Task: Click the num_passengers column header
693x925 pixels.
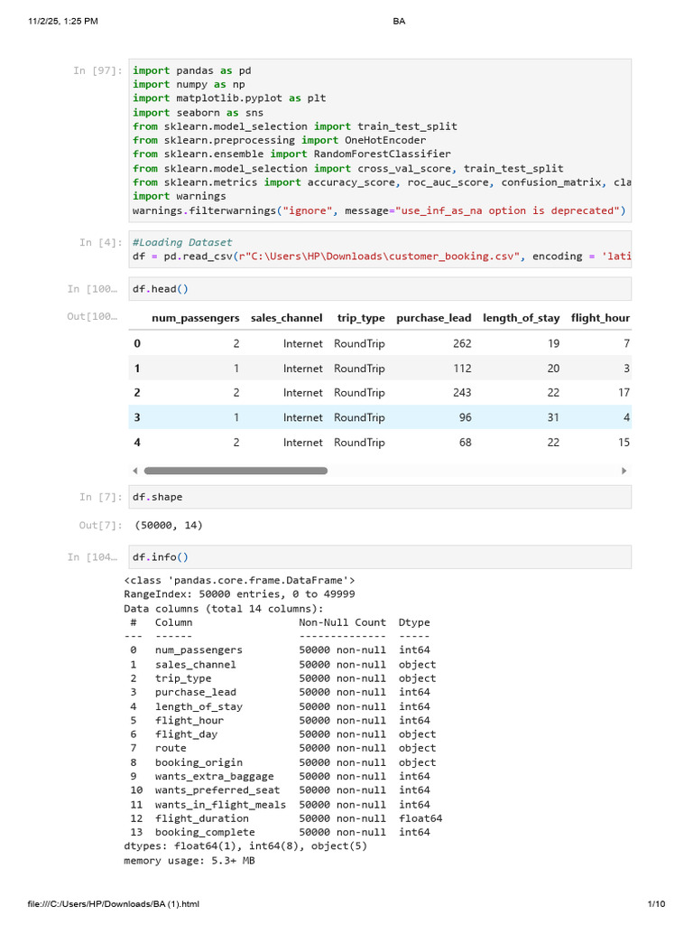Action: (x=196, y=318)
